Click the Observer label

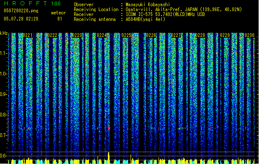[84, 5]
